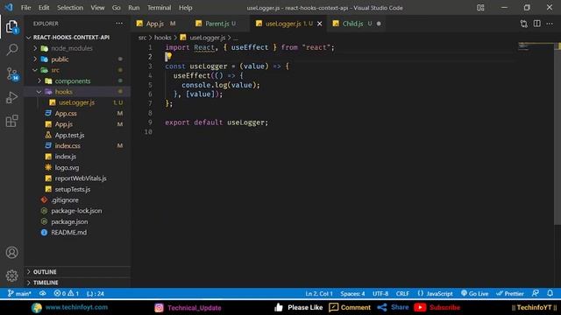Open the Run and Debug view
Image resolution: width=561 pixels, height=315 pixels.
coord(11,97)
